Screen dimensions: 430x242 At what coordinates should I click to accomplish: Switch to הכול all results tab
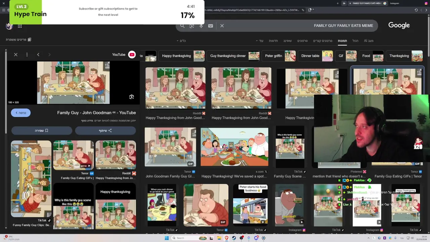point(355,41)
